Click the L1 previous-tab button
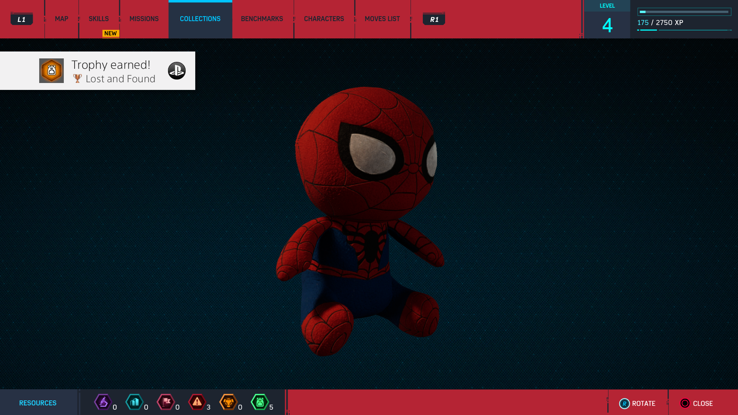The width and height of the screenshot is (738, 415). [x=22, y=19]
